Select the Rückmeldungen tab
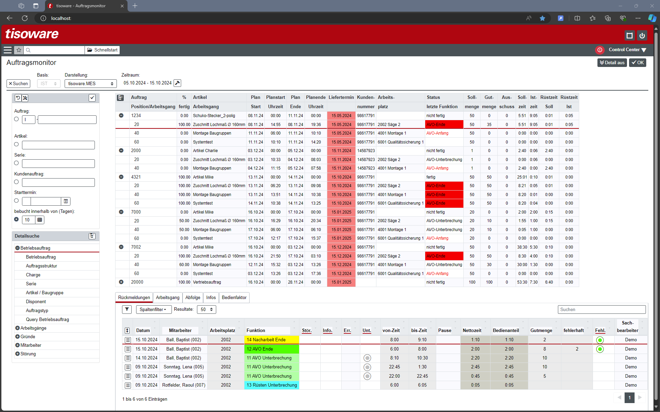The height and width of the screenshot is (412, 660). click(134, 298)
